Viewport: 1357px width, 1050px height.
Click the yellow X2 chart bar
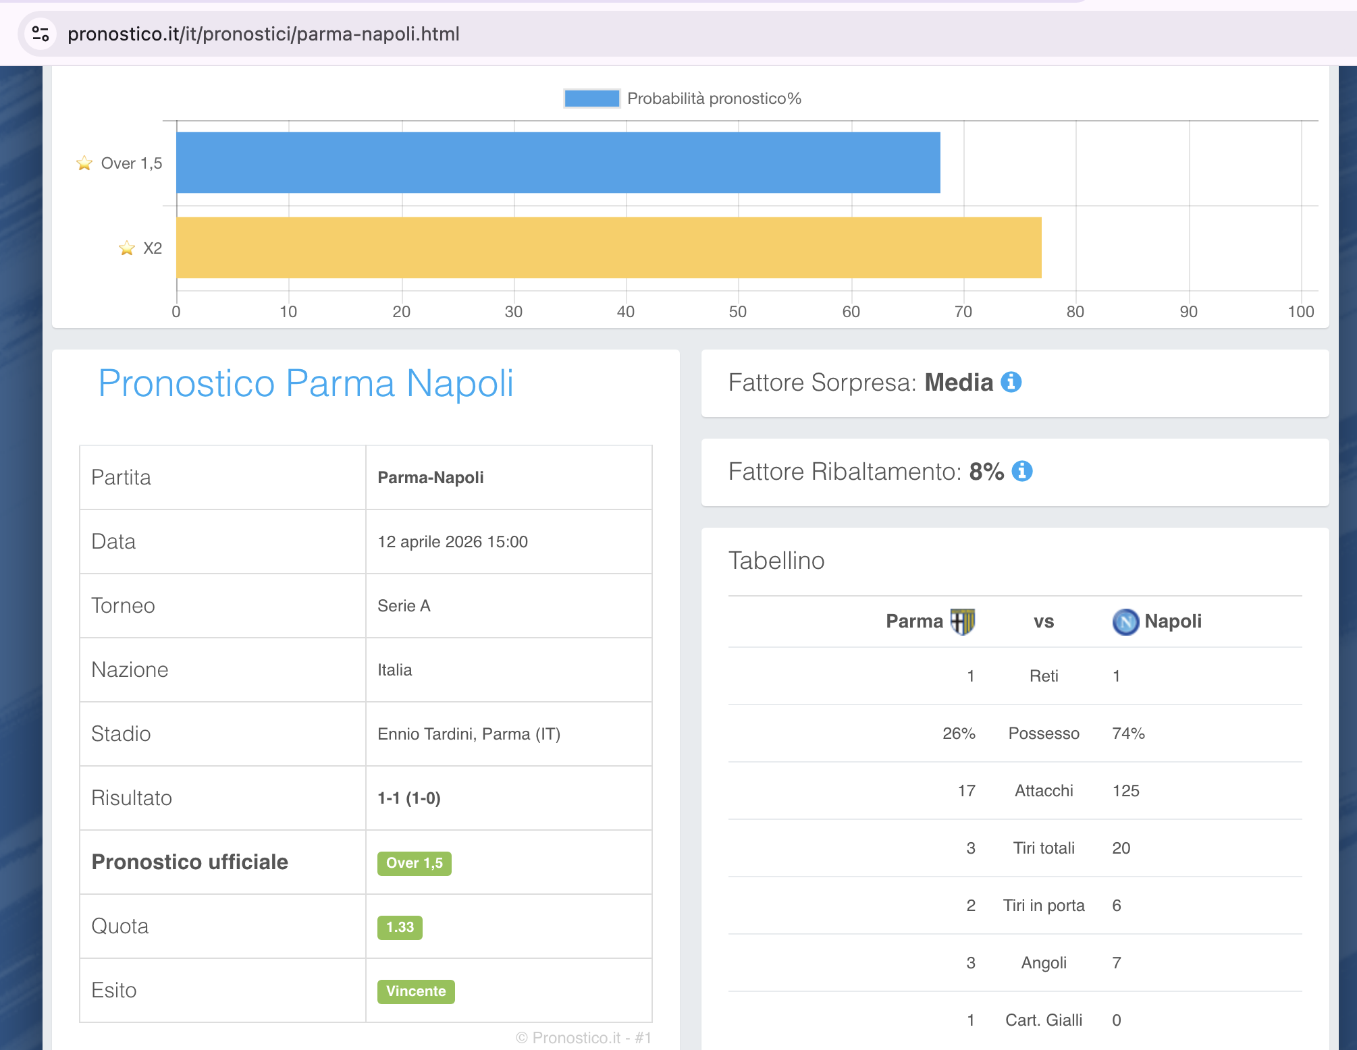[608, 248]
